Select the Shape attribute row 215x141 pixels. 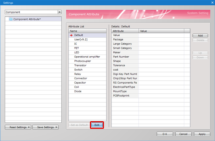[x=151, y=61]
